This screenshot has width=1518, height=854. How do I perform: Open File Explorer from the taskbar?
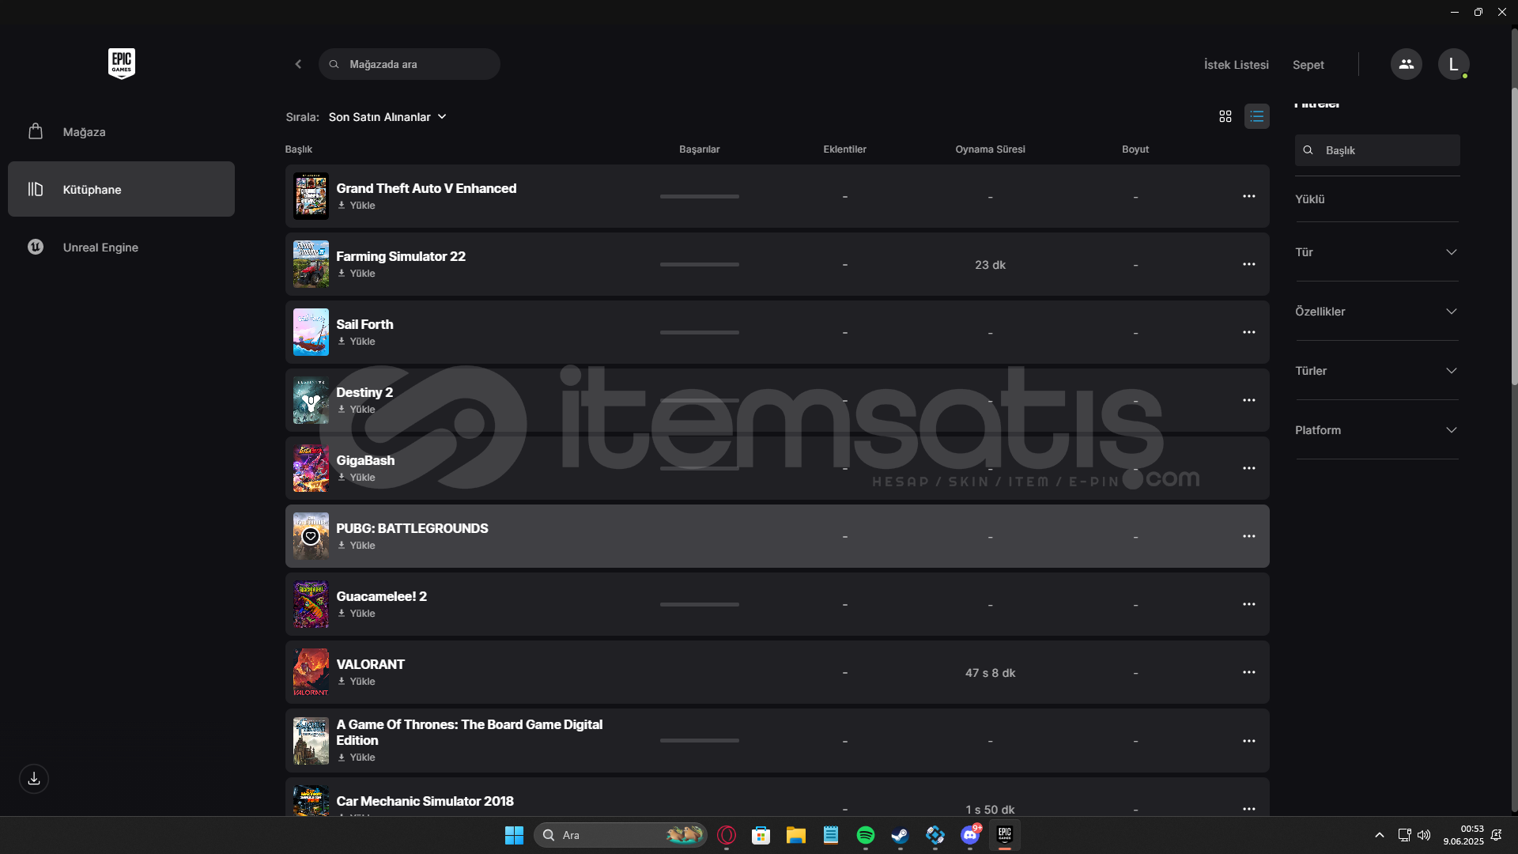796,835
